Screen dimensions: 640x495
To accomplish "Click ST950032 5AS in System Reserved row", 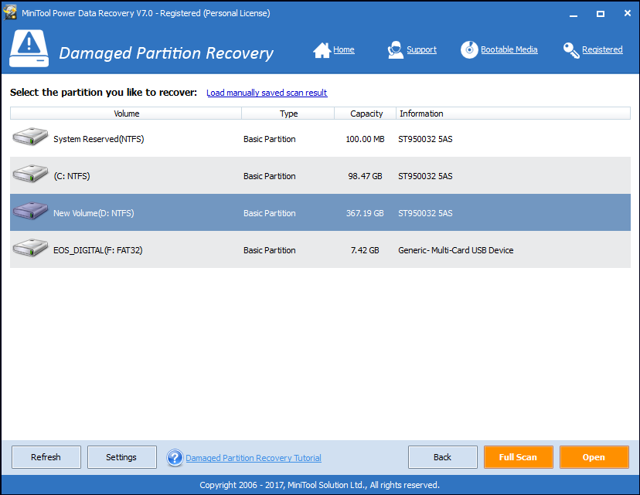I will (425, 139).
